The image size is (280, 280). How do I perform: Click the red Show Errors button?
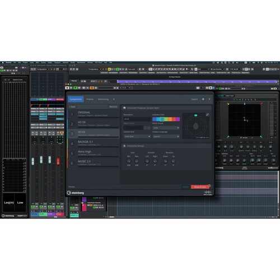(200, 187)
